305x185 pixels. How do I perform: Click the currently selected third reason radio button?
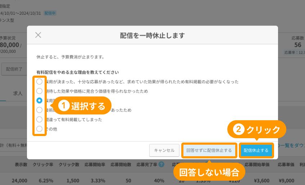[x=39, y=100]
